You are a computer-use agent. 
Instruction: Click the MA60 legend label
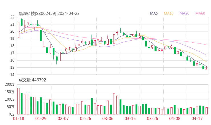coord(200,13)
